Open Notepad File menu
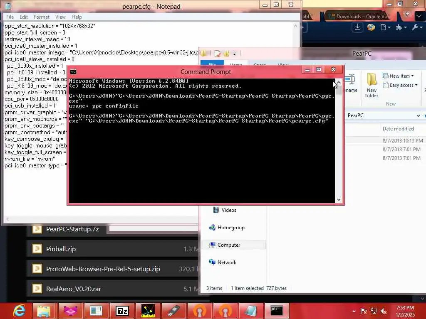Screen dimensions: 426x319 click(10, 17)
